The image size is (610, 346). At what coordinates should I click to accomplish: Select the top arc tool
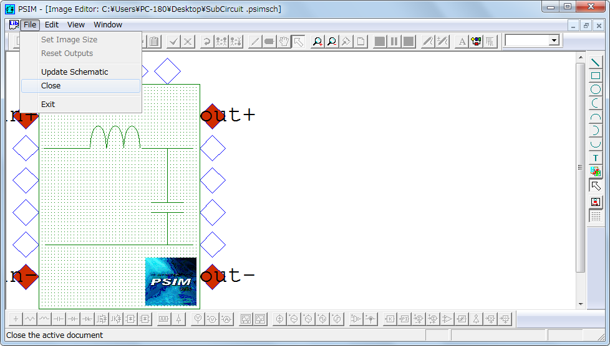click(x=595, y=117)
